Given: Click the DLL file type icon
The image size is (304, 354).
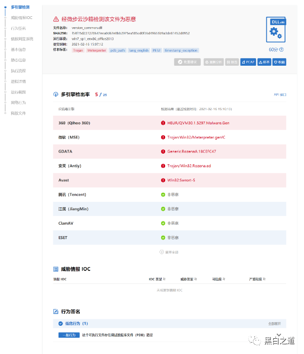Looking at the screenshot, I should (x=276, y=29).
